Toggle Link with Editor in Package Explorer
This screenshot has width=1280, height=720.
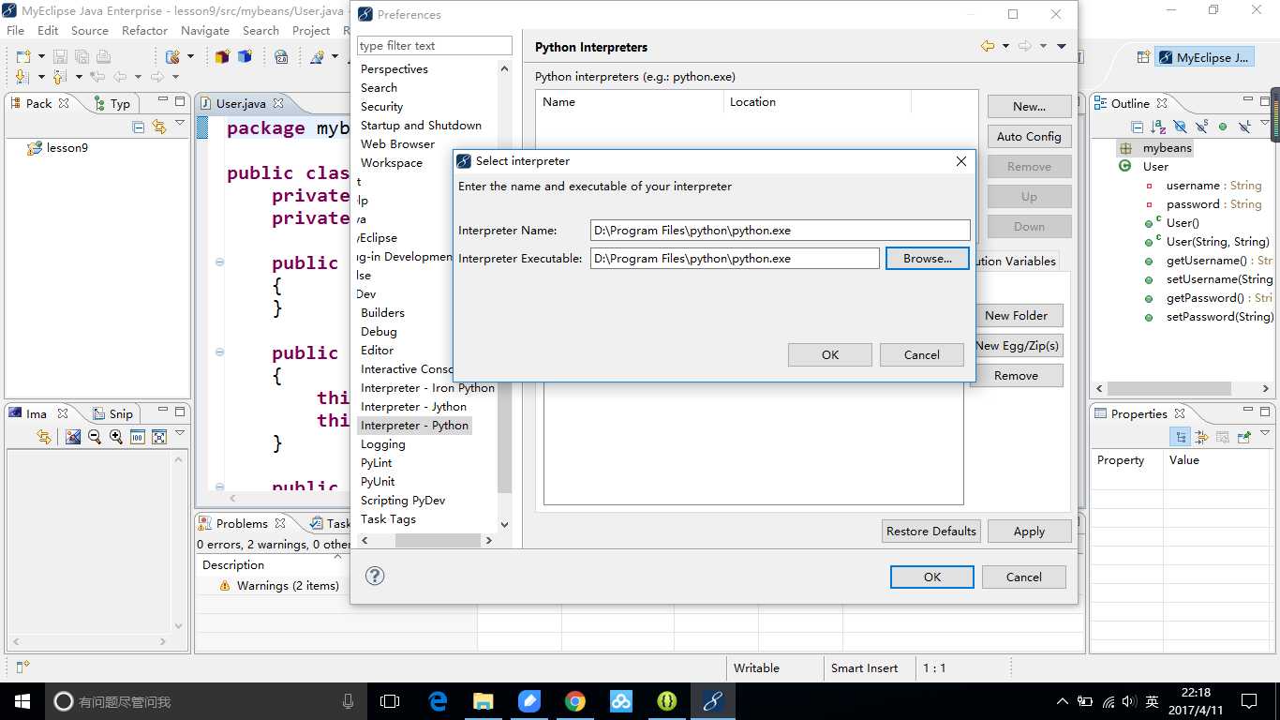158,127
